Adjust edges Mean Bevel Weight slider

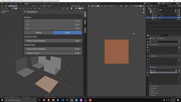click(53, 49)
